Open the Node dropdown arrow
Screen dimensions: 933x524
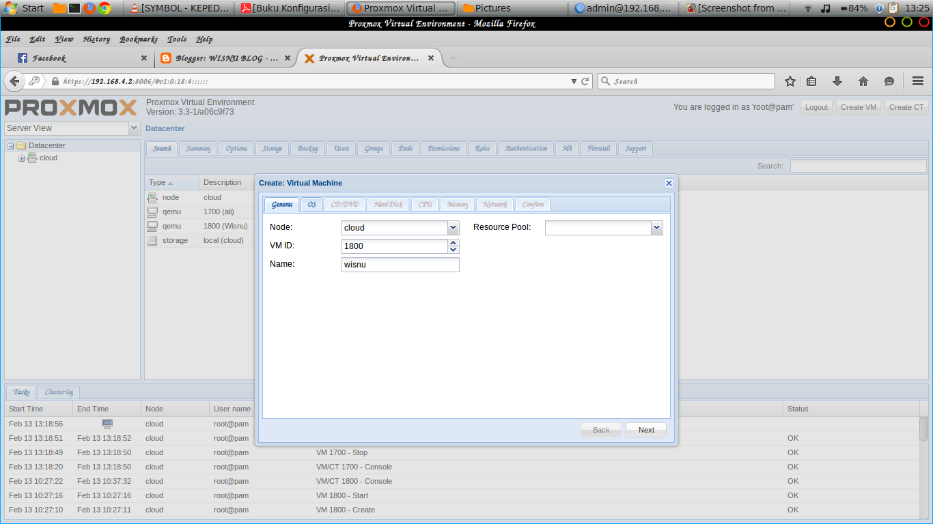pos(453,227)
